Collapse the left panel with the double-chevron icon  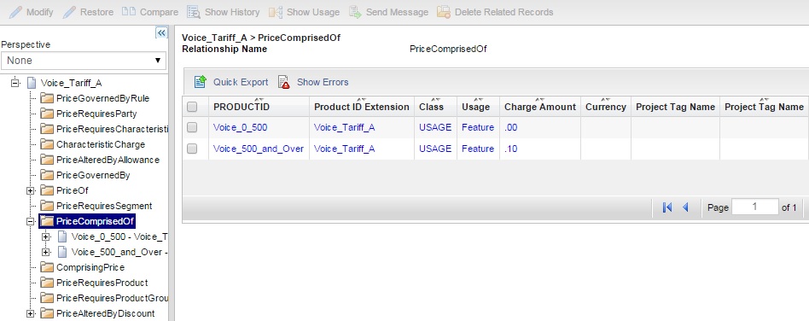(161, 33)
